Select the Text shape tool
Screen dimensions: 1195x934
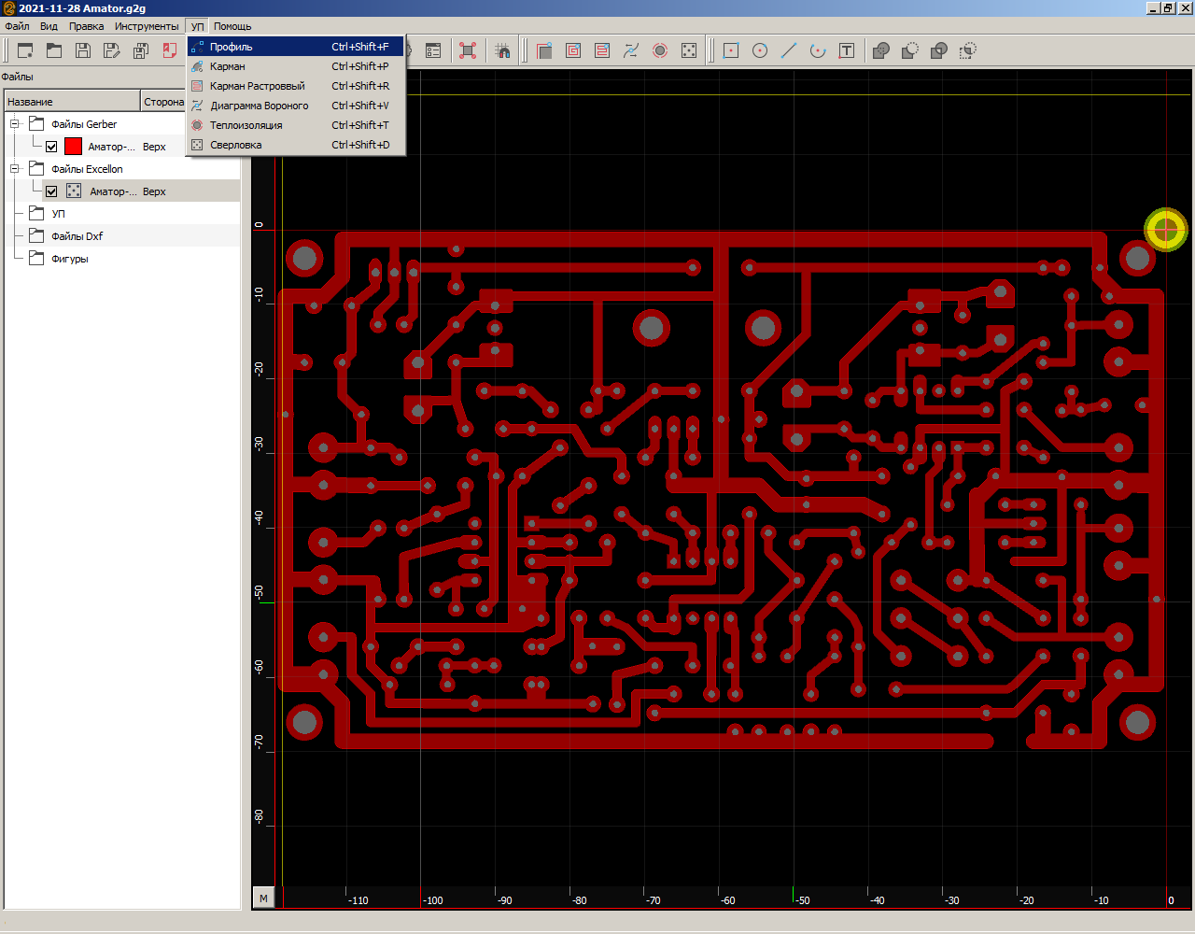pos(847,50)
